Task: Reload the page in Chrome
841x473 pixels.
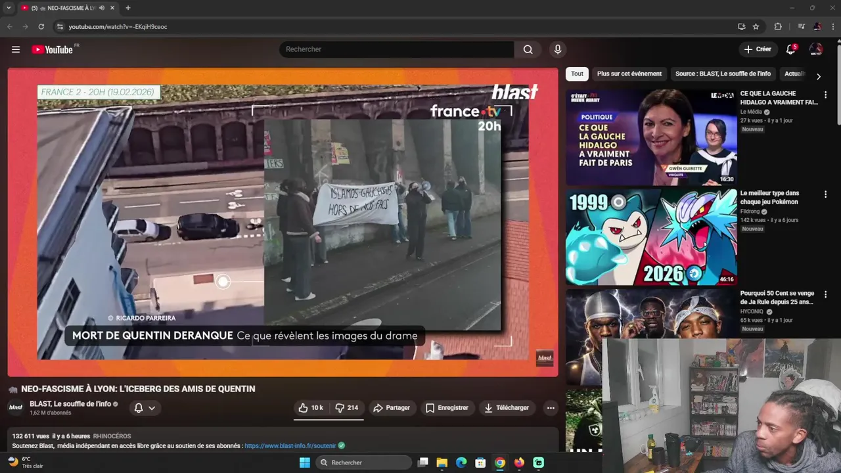Action: tap(41, 26)
